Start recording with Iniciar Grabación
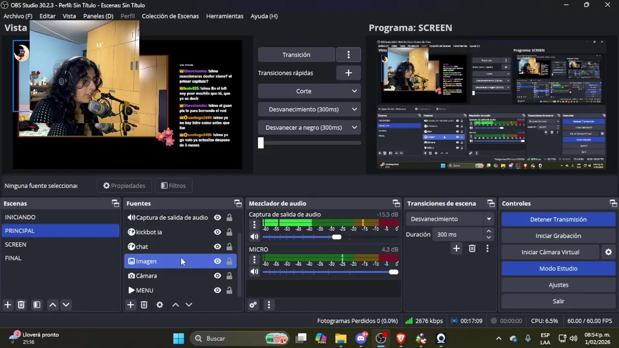 point(558,236)
